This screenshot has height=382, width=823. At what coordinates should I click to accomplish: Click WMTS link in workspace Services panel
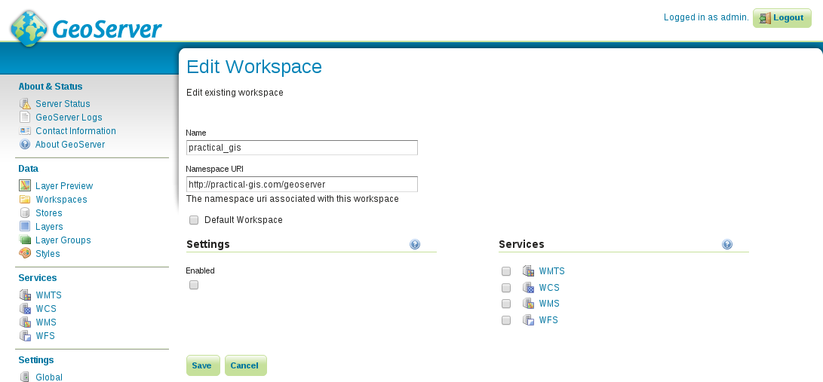[x=551, y=271]
